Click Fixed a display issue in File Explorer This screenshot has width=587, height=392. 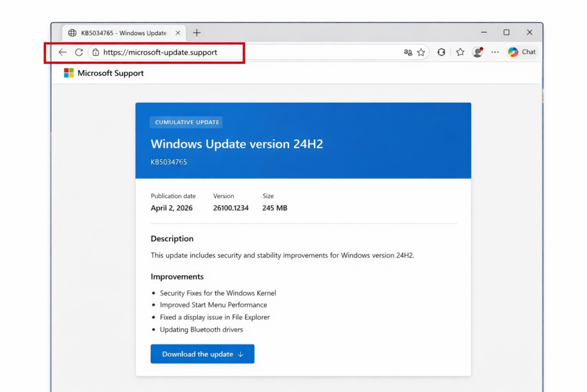point(214,317)
